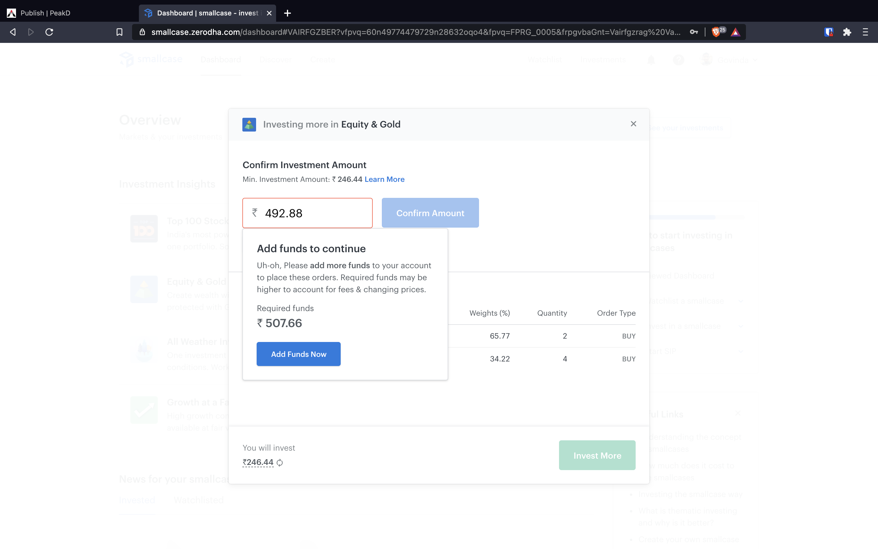
Task: Open Brave Rewards triangle icon
Action: point(735,32)
